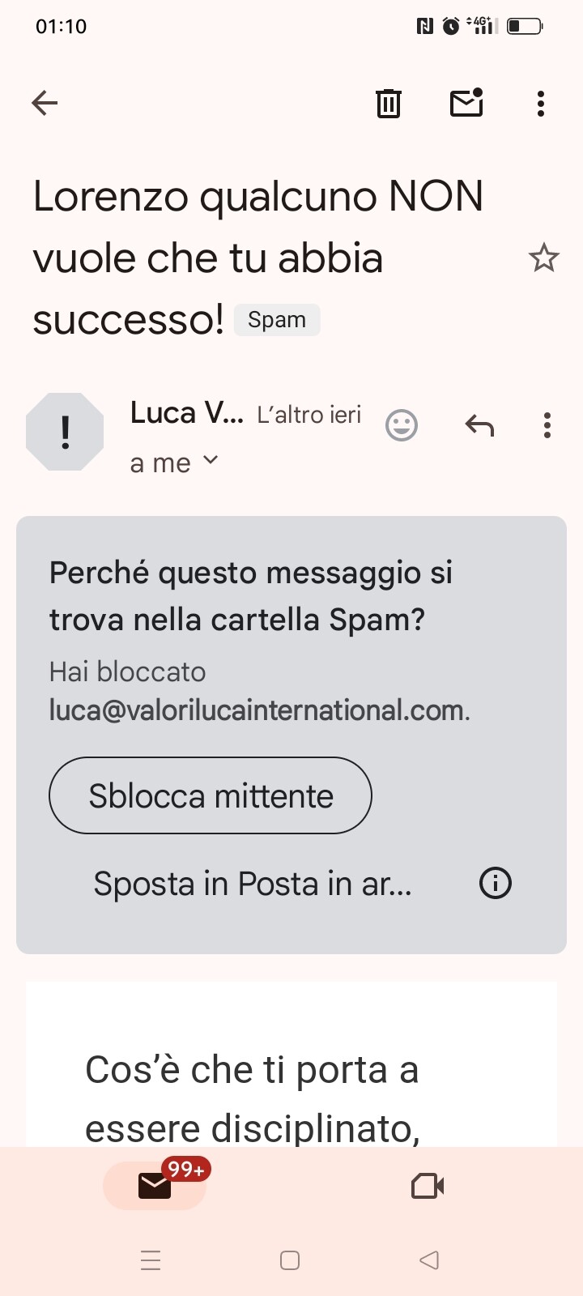Expand recipient details next to 'a me'

point(211,460)
